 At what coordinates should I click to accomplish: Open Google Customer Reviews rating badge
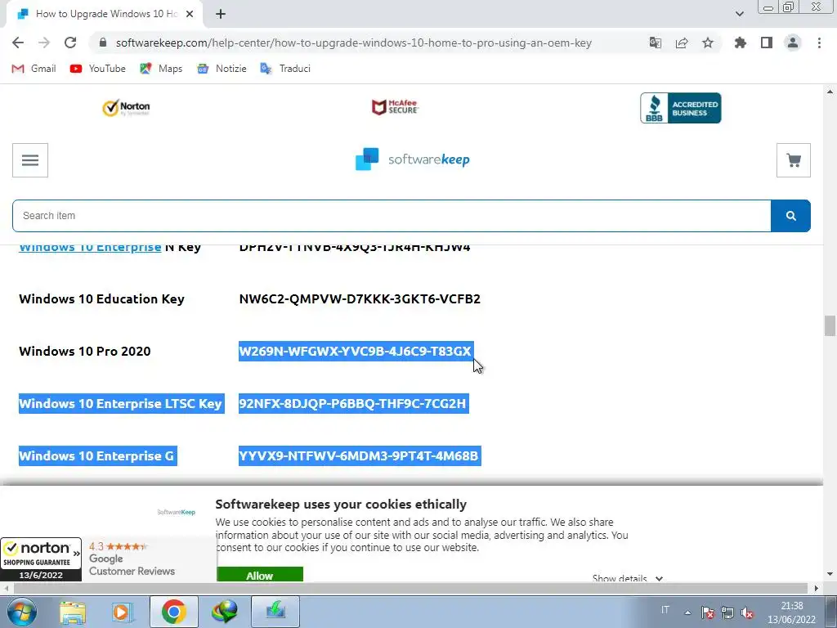click(x=149, y=559)
